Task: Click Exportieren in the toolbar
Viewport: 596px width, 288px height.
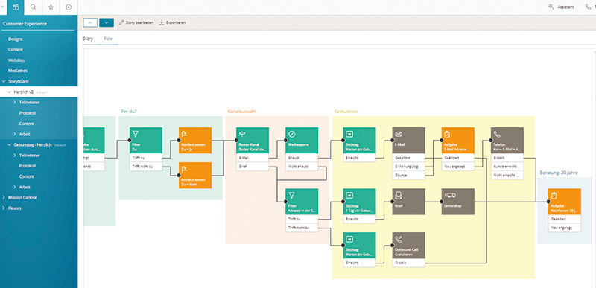Action: coord(172,23)
